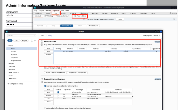Screen dimensions: 178x110
Task: Click the Request interception rules help icon
Action: [42, 79]
